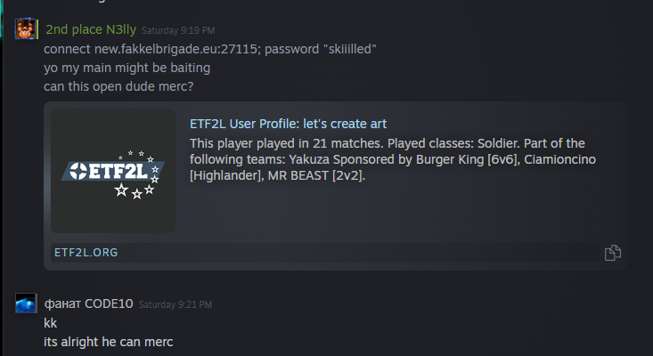This screenshot has width=653, height=356.
Task: Open 2nd place N3lly's avatar
Action: [25, 29]
